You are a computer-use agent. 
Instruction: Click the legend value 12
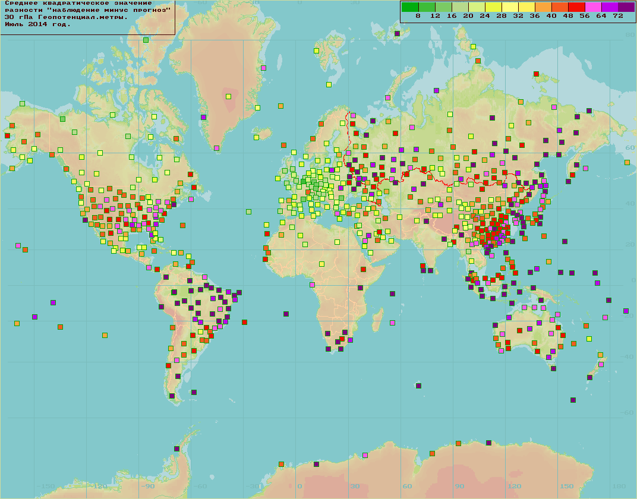(x=435, y=16)
